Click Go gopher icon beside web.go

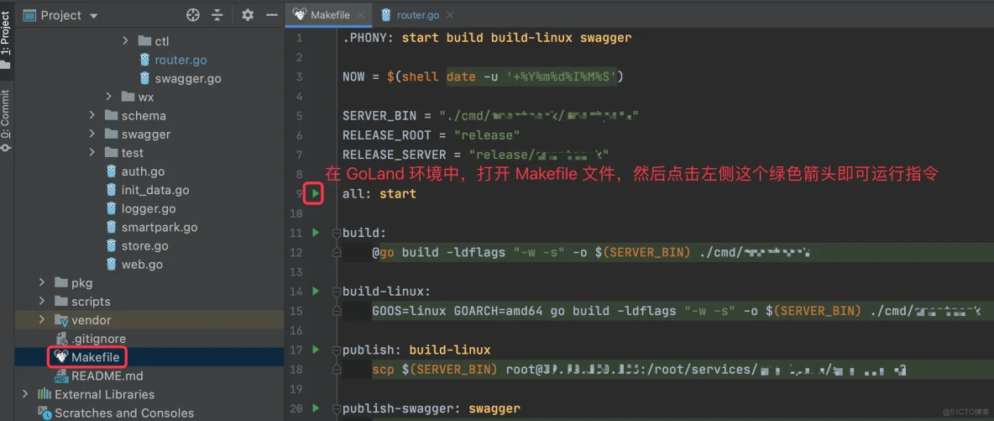(x=111, y=264)
